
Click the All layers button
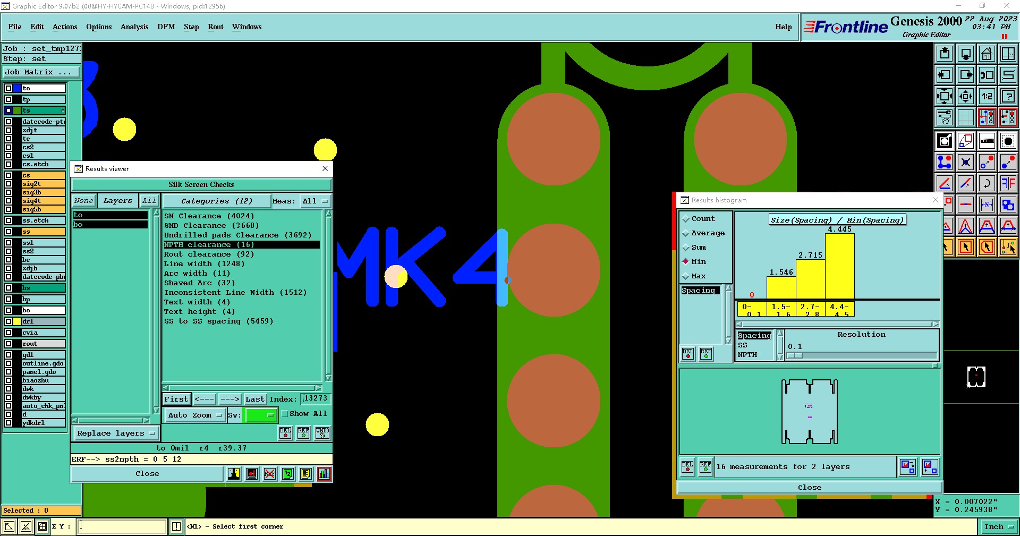coord(149,201)
